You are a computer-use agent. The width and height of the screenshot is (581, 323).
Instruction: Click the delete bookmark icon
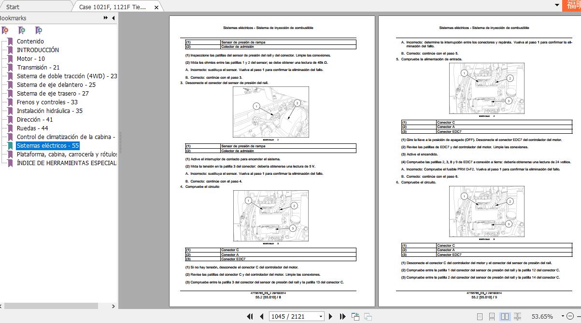pyautogui.click(x=5, y=30)
